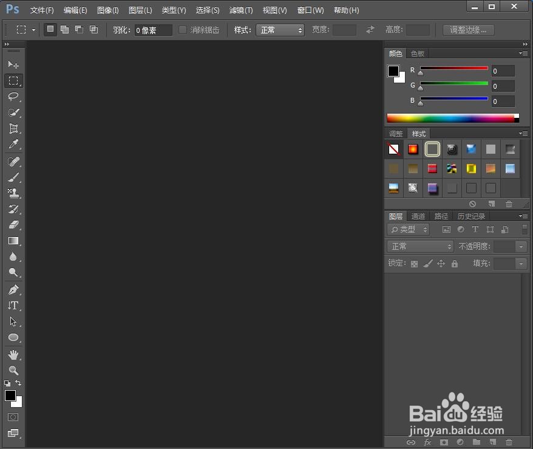Select the Ellipse shape tool
533x449 pixels.
pos(13,337)
